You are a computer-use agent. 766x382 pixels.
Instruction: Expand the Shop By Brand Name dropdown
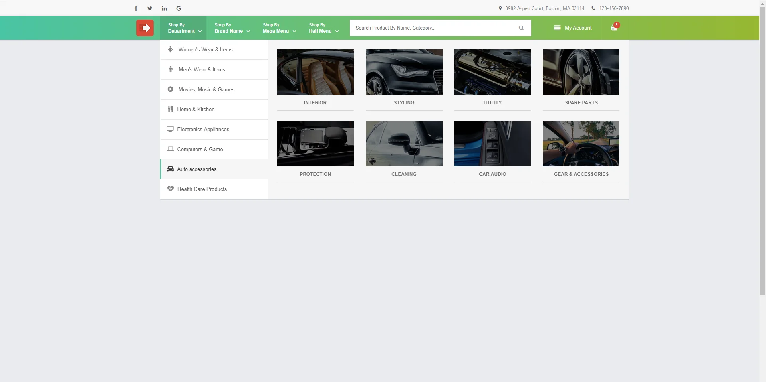tap(232, 28)
